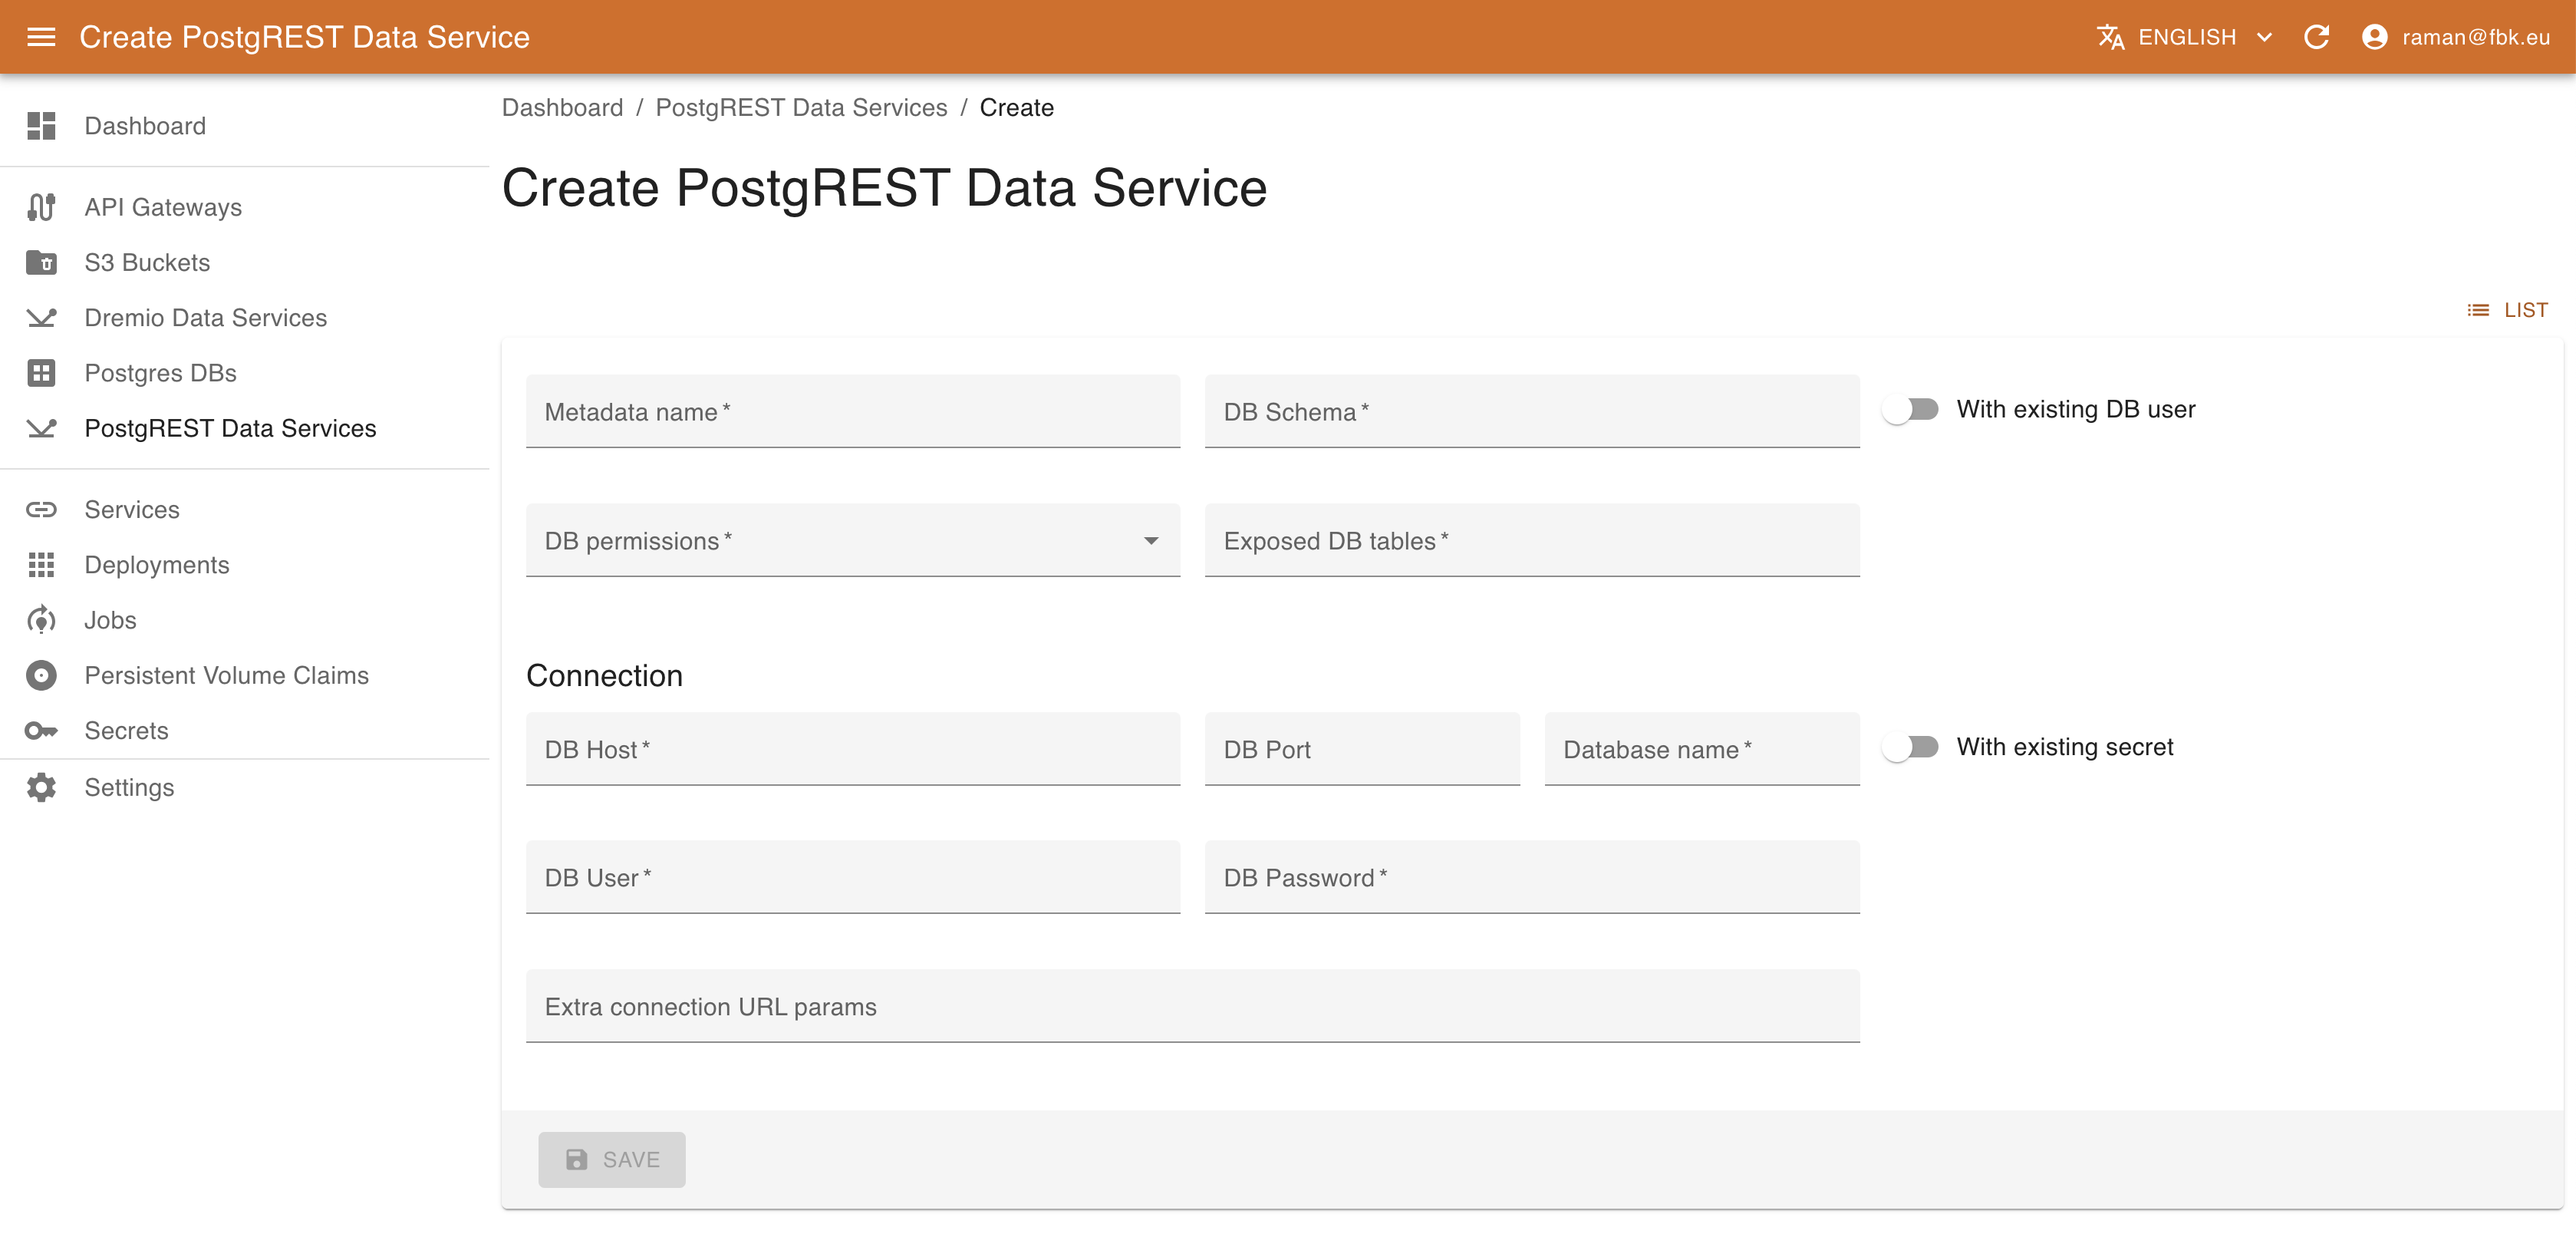Click PostgREST Data Services breadcrumb link
Viewport: 2576px width, 1234px height.
pyautogui.click(x=801, y=107)
